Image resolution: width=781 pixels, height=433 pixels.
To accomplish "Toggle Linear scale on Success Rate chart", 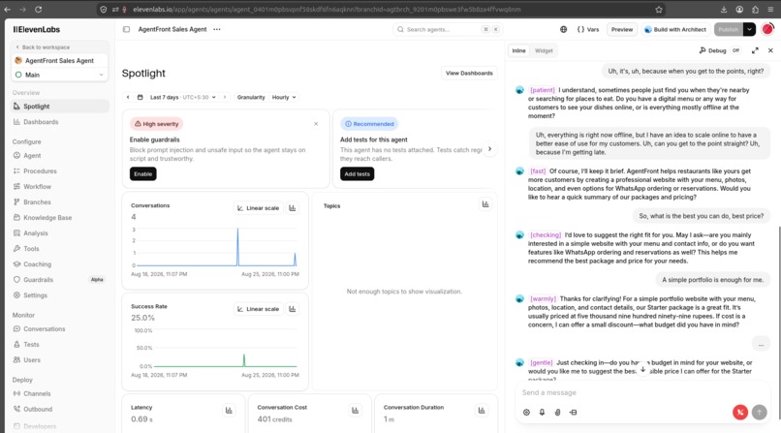I will (x=258, y=309).
